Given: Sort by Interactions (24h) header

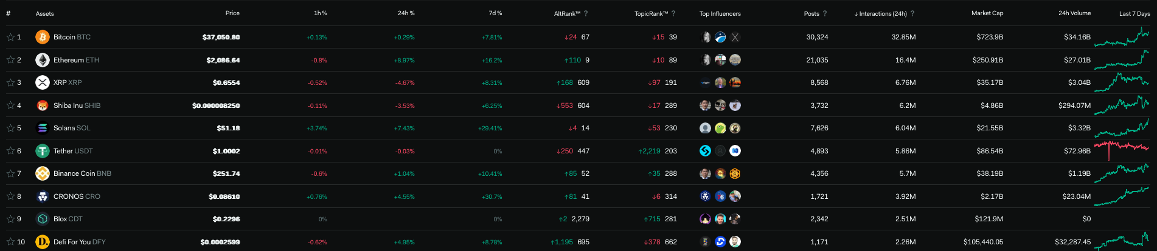Looking at the screenshot, I should [880, 13].
